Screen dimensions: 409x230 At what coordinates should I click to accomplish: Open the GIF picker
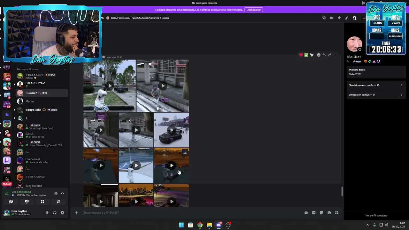[314, 213]
